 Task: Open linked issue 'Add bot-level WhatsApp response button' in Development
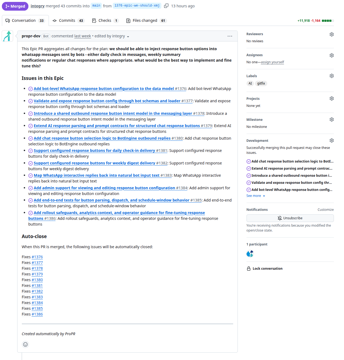292,190
